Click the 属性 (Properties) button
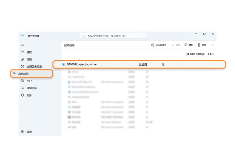 click(x=202, y=45)
